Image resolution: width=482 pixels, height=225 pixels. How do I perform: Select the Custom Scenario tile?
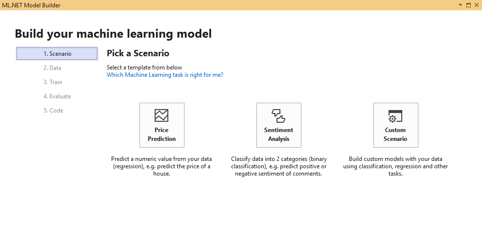(395, 125)
